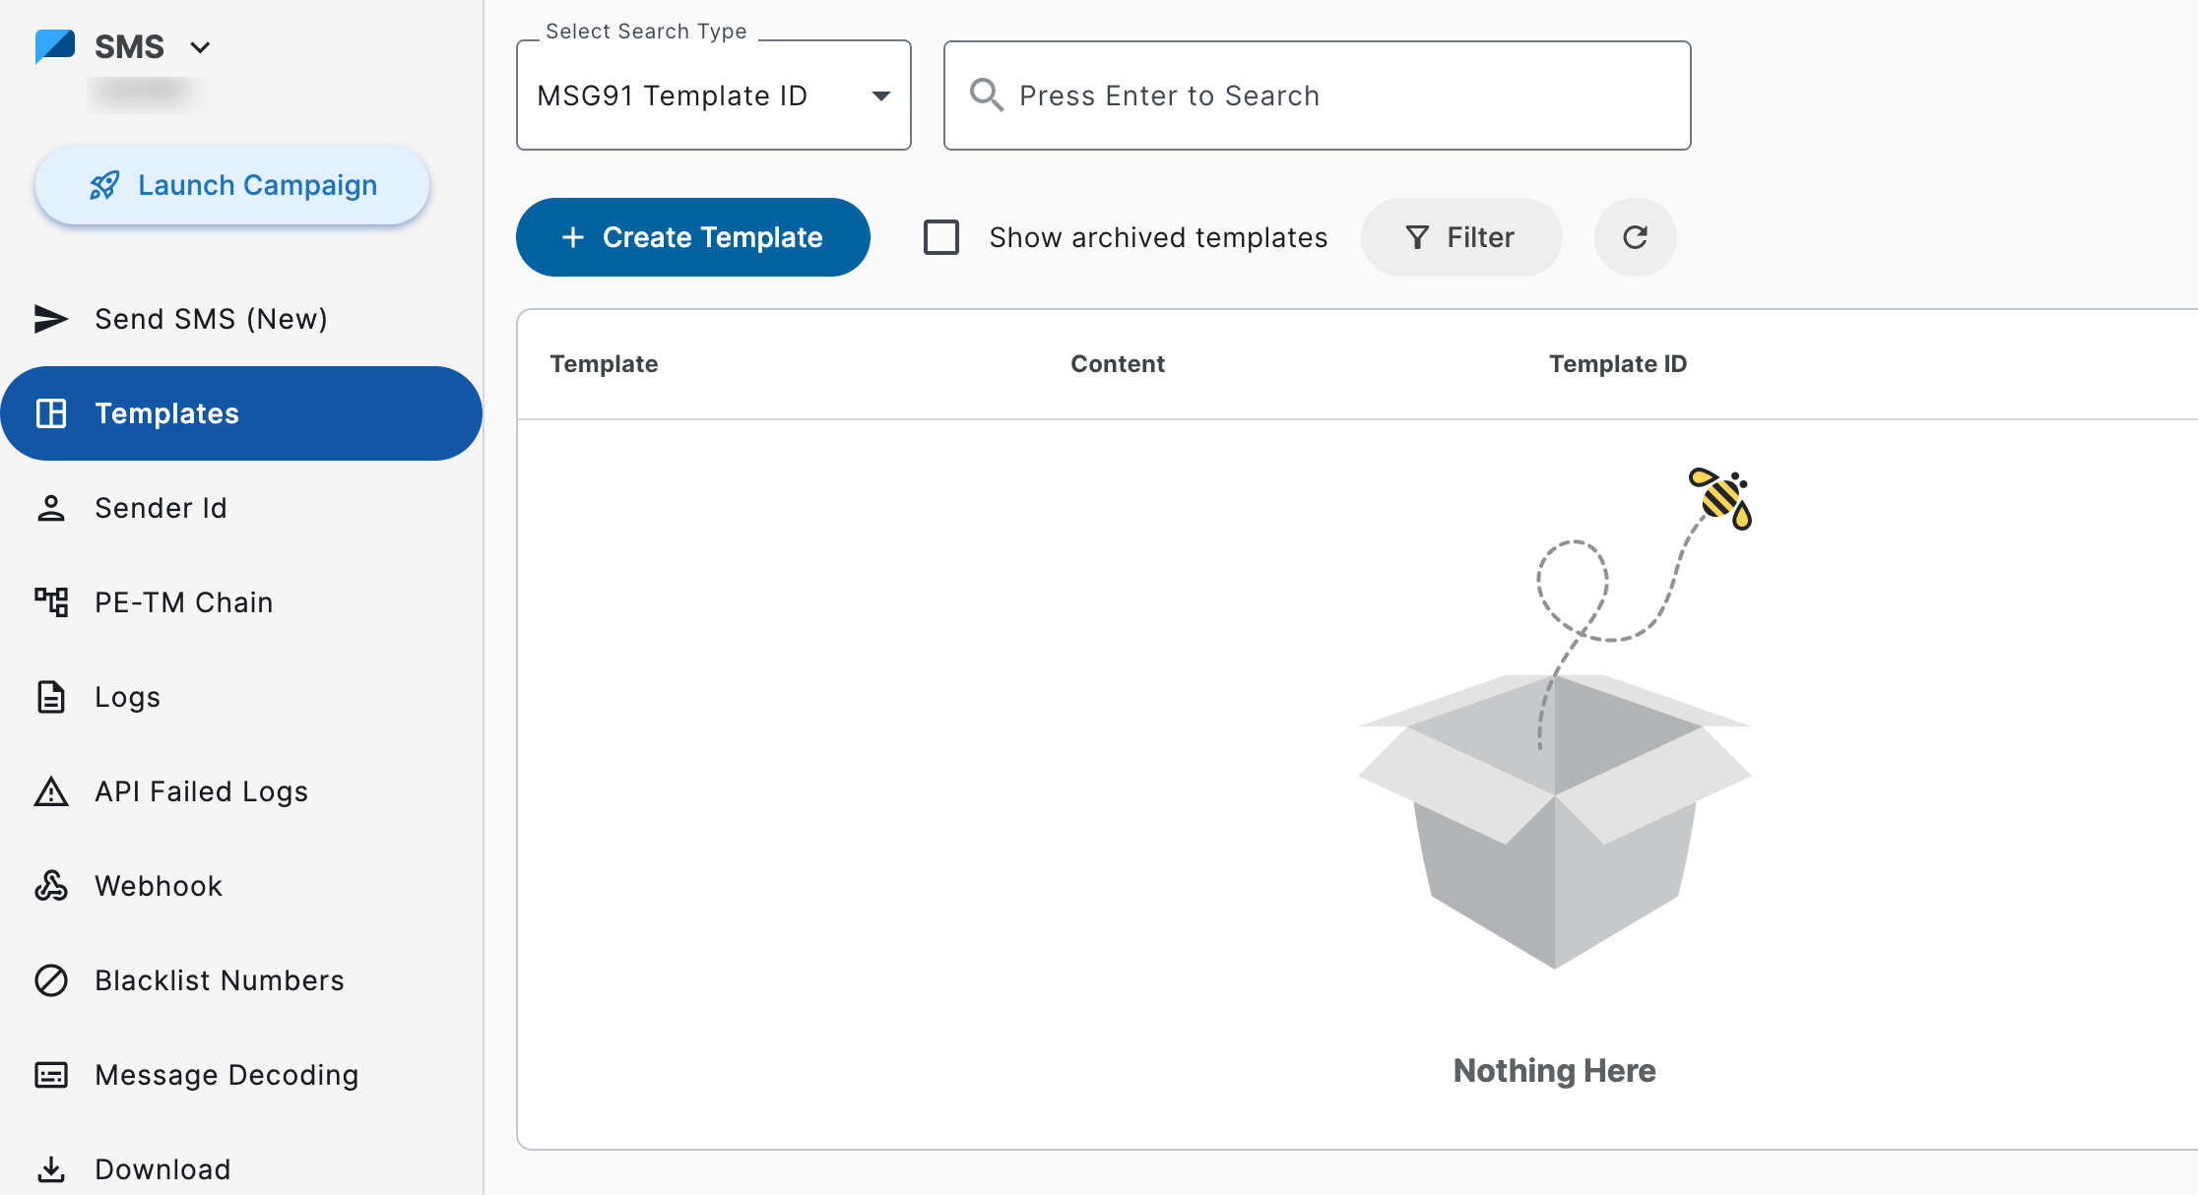The image size is (2198, 1195).
Task: Click the search magnifier icon
Action: (x=986, y=95)
